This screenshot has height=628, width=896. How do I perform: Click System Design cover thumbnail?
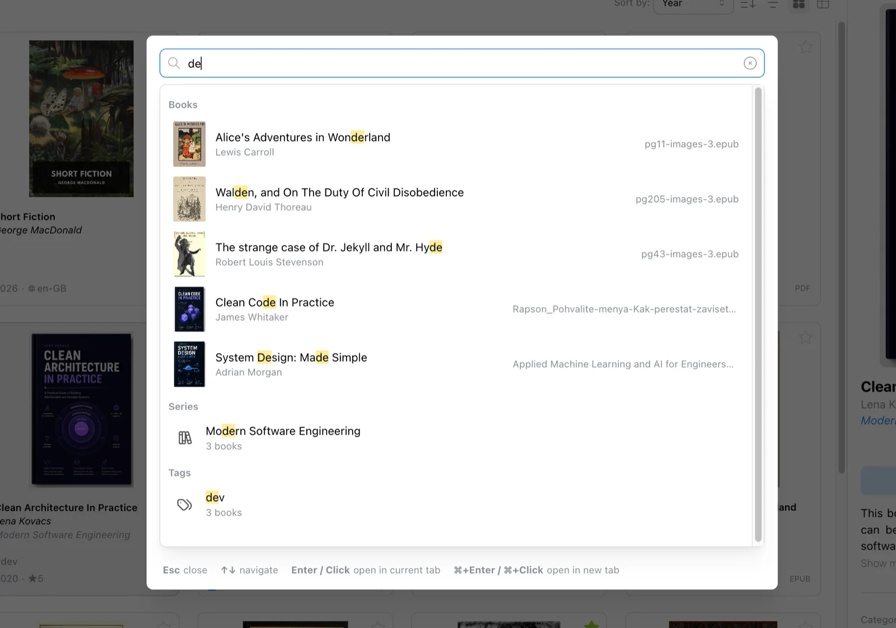(189, 364)
